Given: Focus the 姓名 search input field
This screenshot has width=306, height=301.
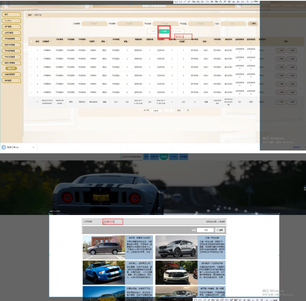Looking at the screenshot, I should [233, 23].
